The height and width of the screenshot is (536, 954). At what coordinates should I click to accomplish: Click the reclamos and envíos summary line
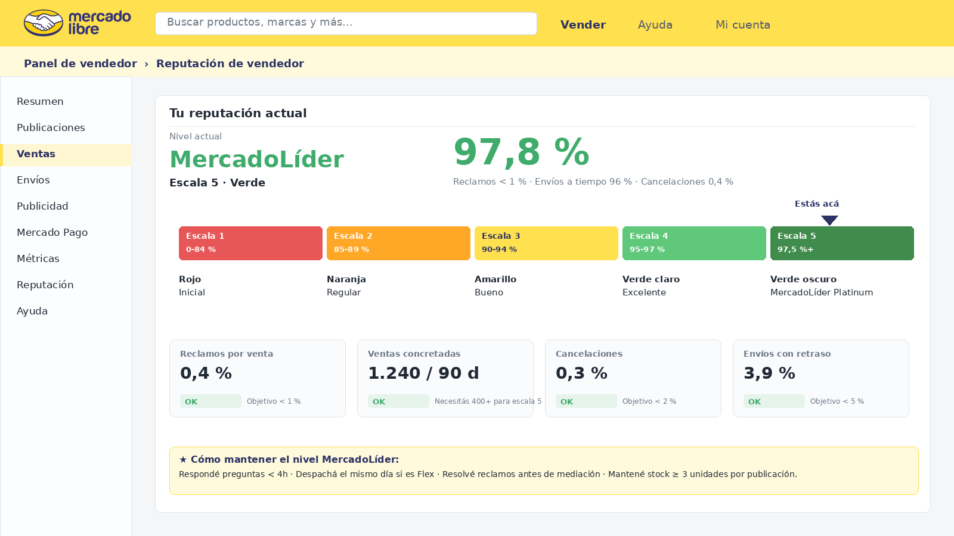pos(593,182)
